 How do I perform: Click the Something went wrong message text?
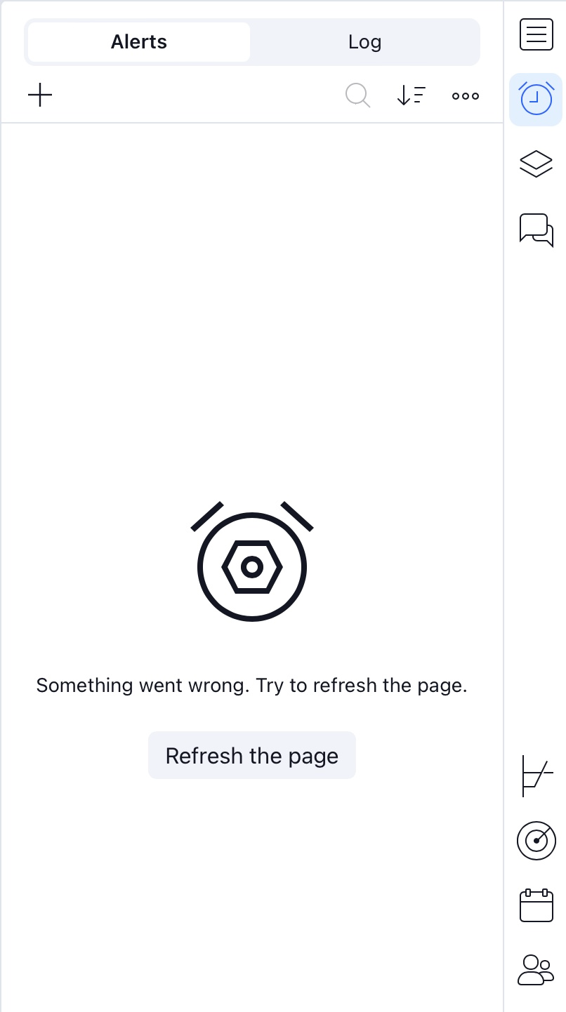click(252, 685)
